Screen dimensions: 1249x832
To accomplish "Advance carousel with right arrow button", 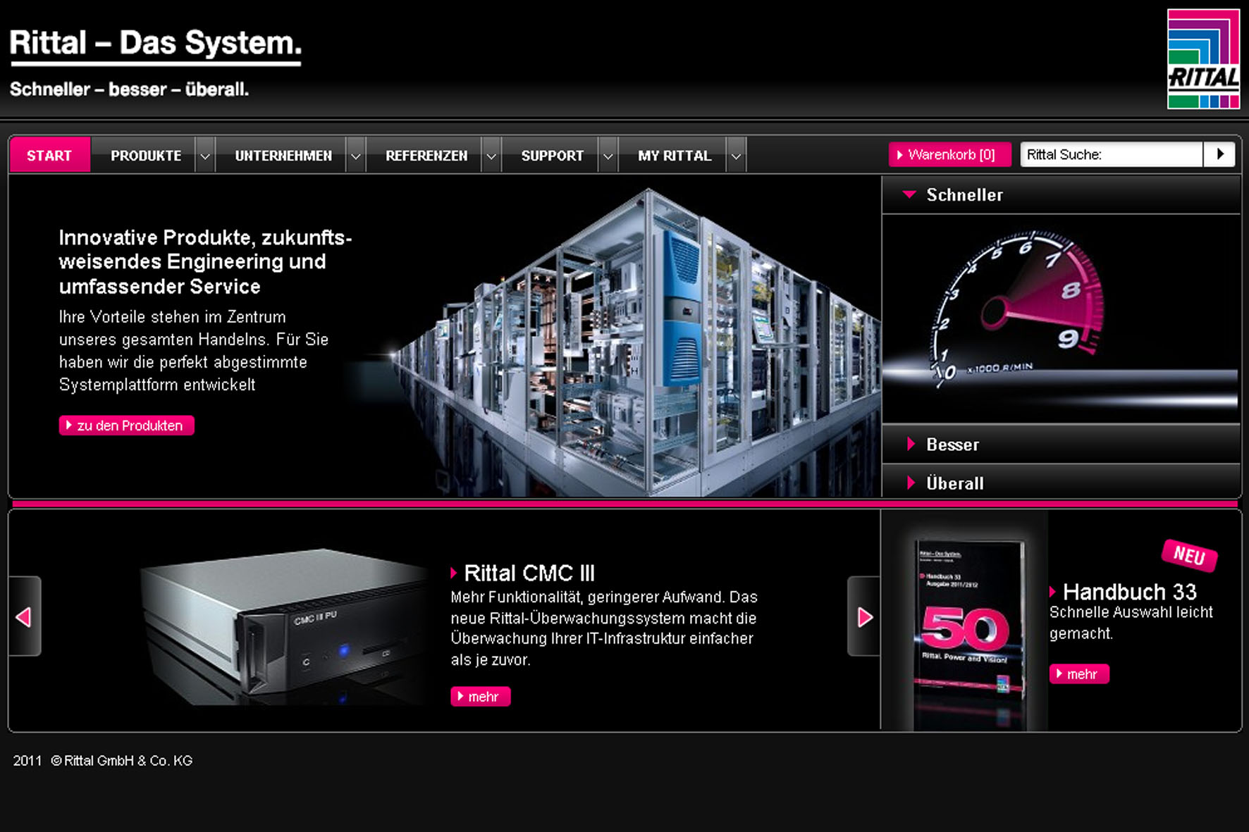I will tap(864, 616).
